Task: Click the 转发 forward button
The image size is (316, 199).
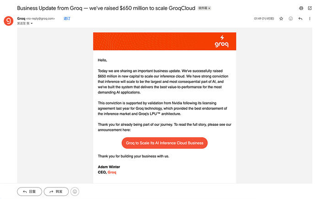Action: [x=56, y=192]
